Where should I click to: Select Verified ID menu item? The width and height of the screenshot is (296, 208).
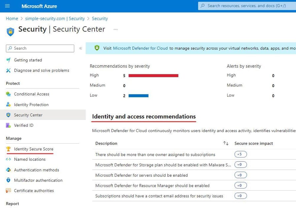click(x=24, y=125)
